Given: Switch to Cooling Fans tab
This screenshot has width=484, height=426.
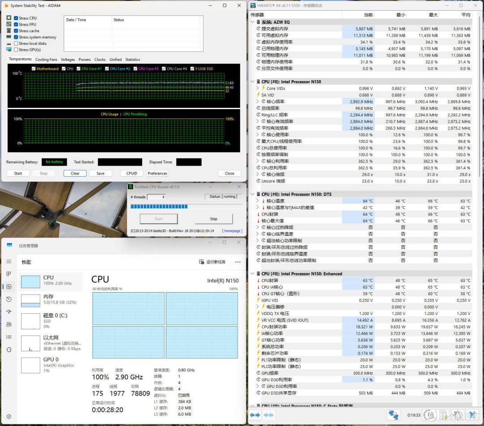Looking at the screenshot, I should (46, 60).
